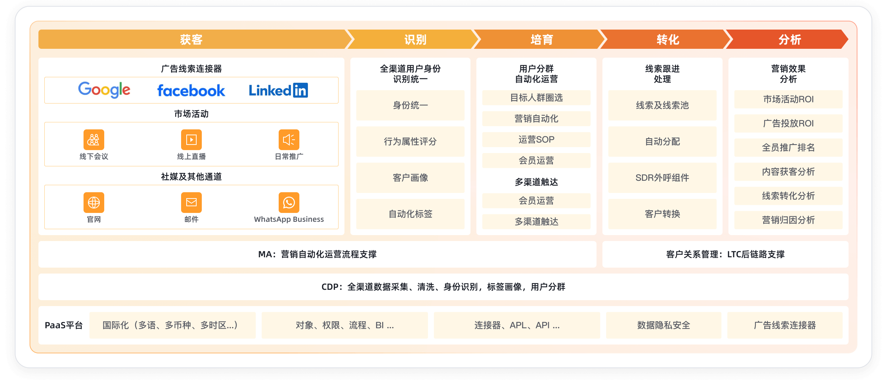Click the 邮件 envelope icon
887x380 pixels.
[x=191, y=203]
